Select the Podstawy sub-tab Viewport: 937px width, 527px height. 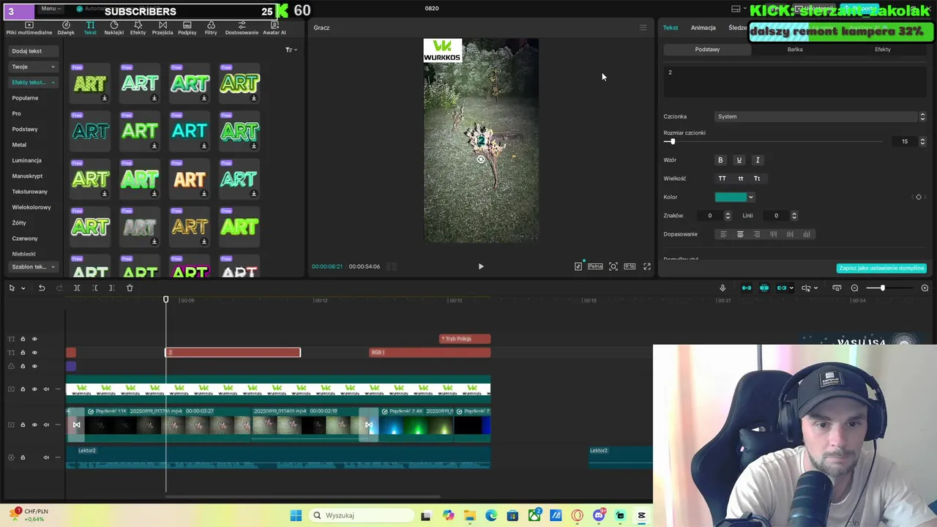[707, 49]
